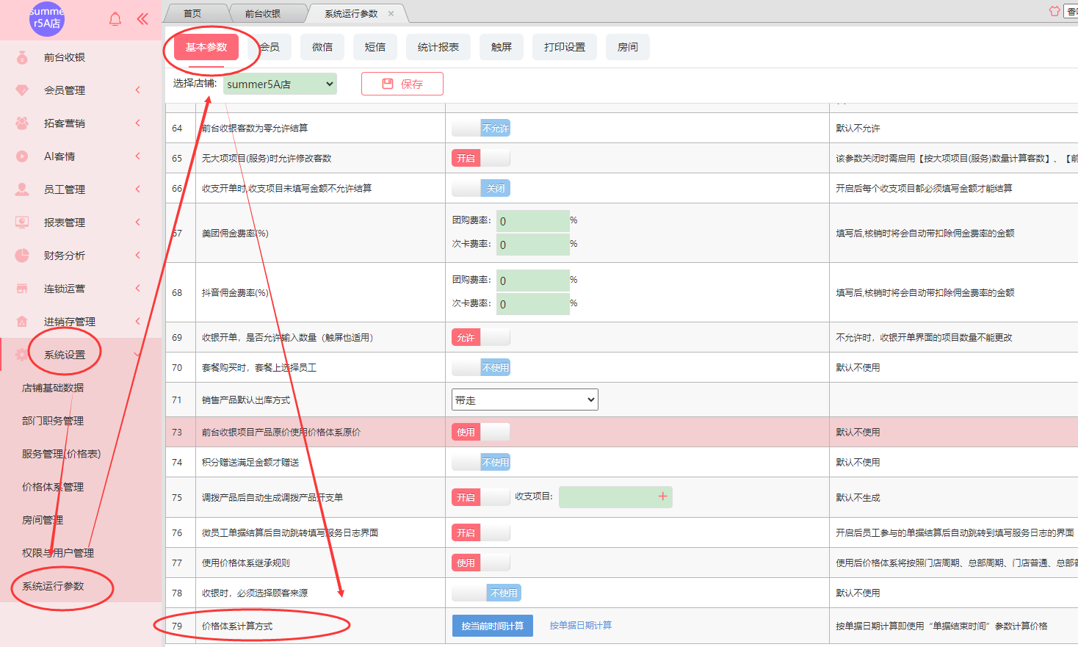Click the 保存 save button
This screenshot has width=1078, height=647.
click(x=402, y=84)
